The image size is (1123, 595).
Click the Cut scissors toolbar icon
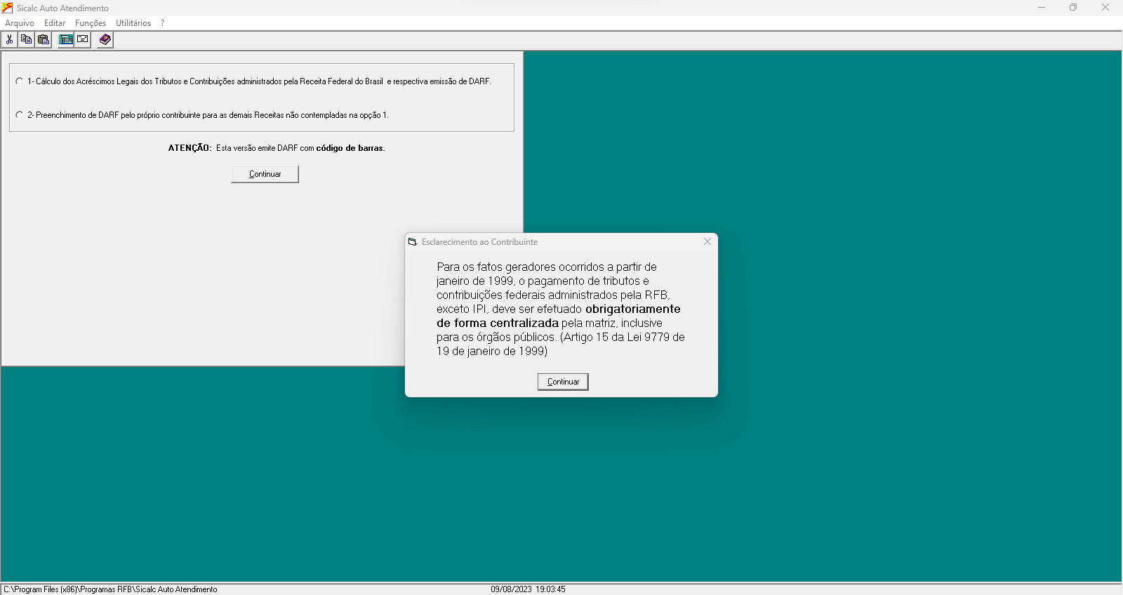(x=9, y=39)
